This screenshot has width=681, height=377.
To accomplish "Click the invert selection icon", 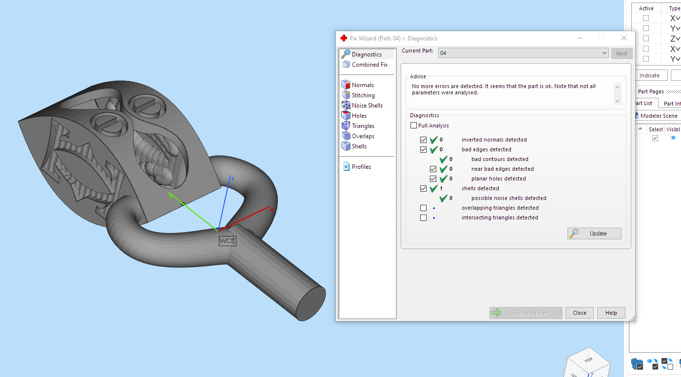I will point(667,363).
